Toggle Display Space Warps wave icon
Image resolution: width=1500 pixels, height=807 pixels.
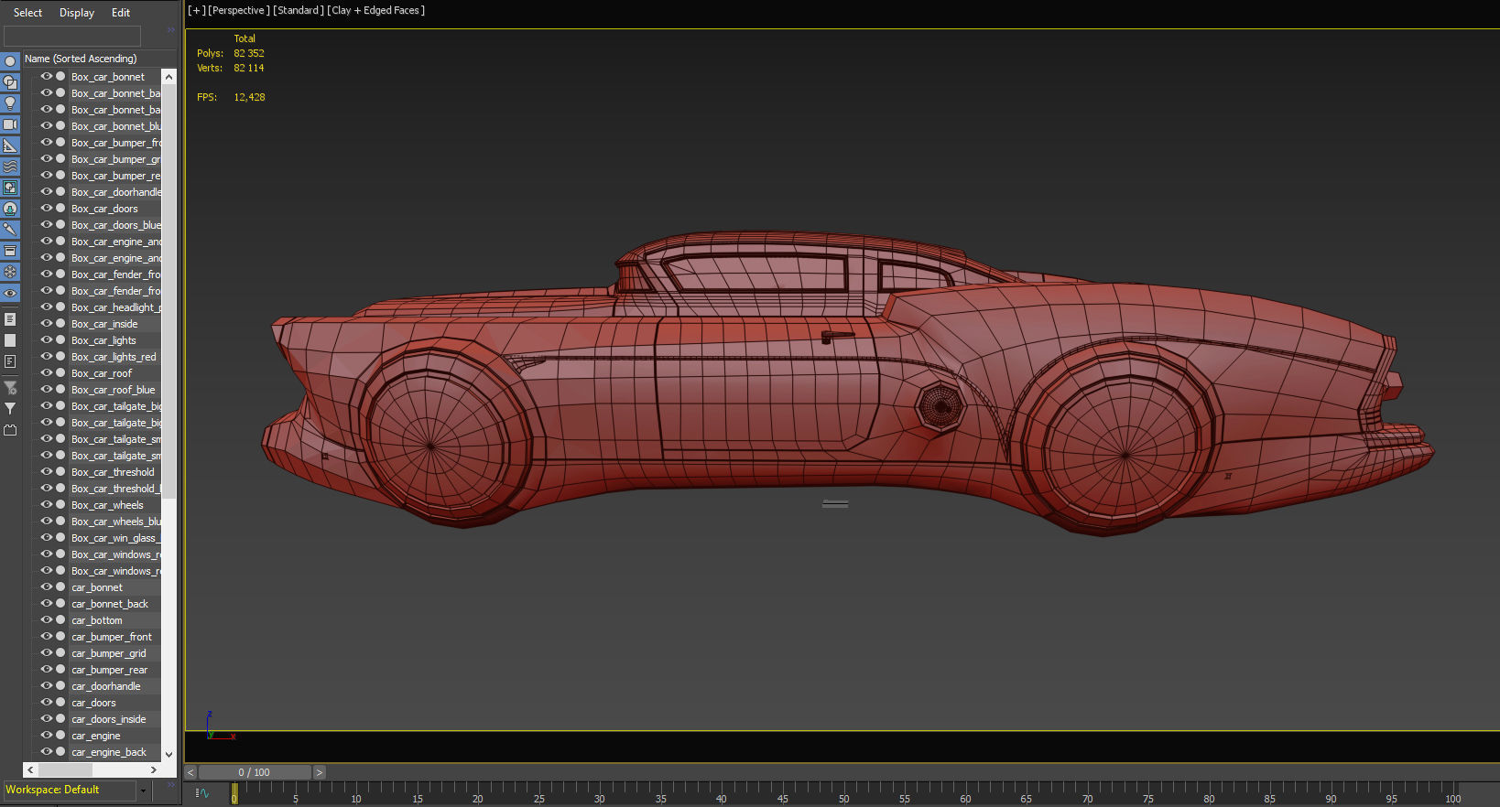pos(10,167)
